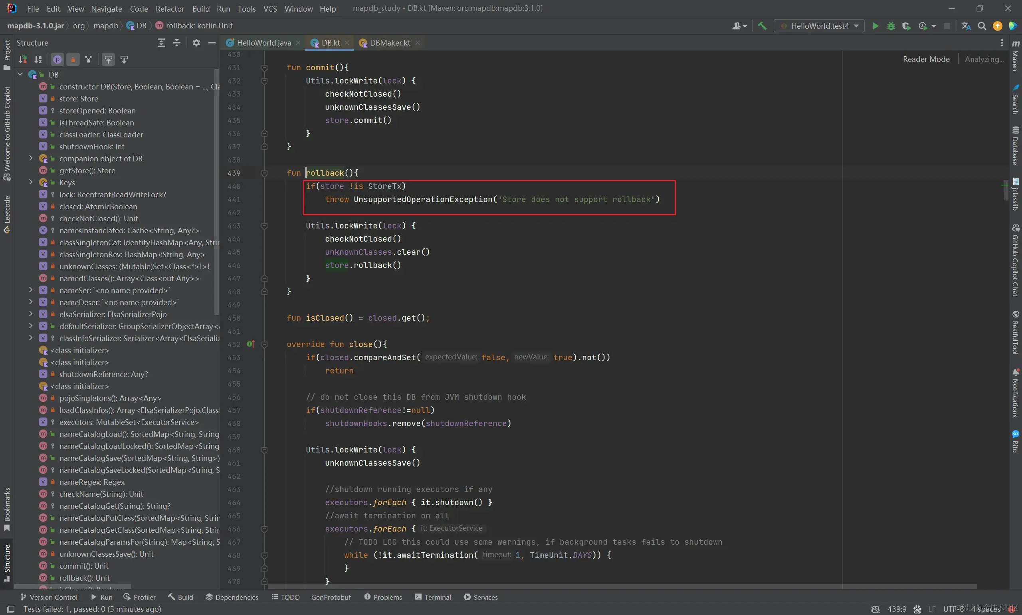Toggle Show Properties filter in Structure
The image size is (1022, 615).
(57, 60)
